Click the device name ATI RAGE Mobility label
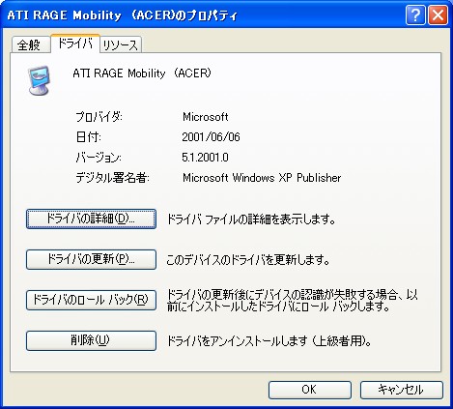This screenshot has height=409, width=453. point(142,73)
